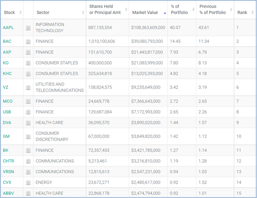
Task: Open the CVX stock link
Action: point(7,182)
